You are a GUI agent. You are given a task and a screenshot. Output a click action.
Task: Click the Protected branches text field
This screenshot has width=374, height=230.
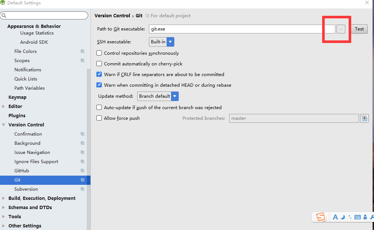coord(294,118)
